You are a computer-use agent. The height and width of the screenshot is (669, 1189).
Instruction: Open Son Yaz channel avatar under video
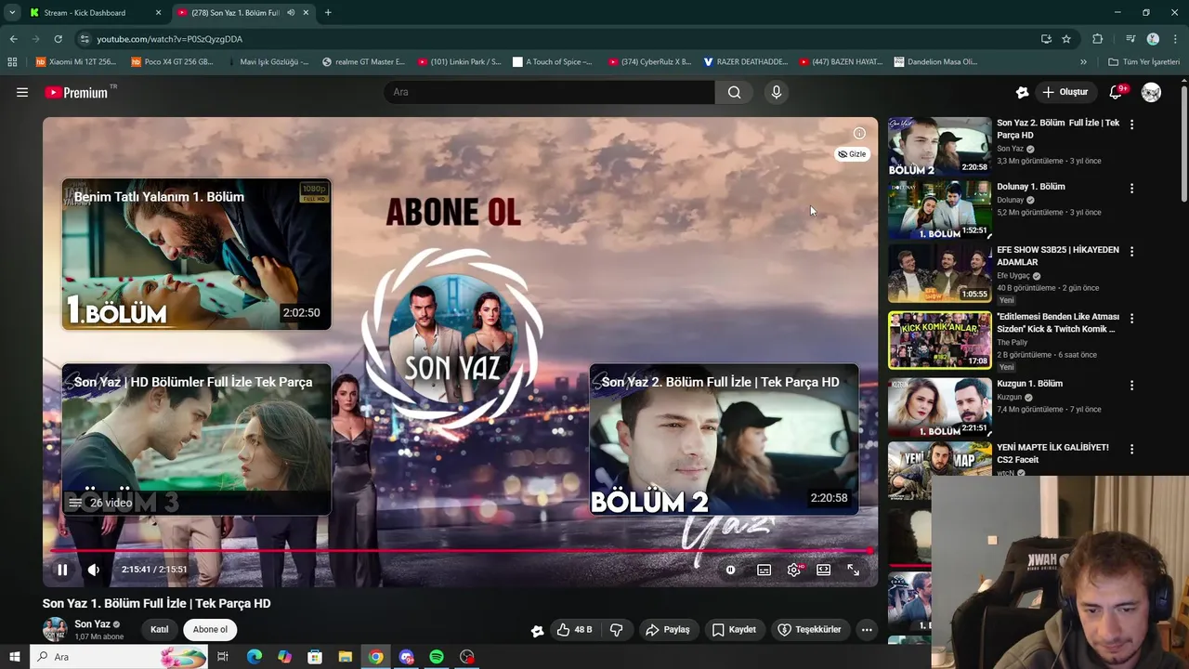click(x=55, y=629)
